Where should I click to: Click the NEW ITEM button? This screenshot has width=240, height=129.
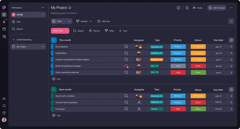[x=60, y=31]
